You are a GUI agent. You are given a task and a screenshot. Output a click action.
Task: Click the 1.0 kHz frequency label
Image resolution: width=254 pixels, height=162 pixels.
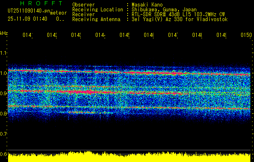[x=4, y=73]
